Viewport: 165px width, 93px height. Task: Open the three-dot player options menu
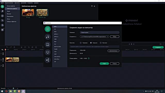tap(163, 44)
